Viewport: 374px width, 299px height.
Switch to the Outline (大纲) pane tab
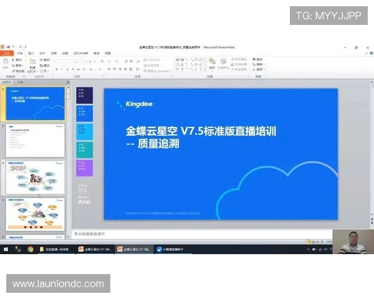(x=20, y=82)
